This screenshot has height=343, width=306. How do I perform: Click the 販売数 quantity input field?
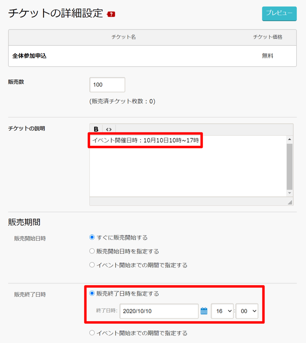(x=107, y=84)
